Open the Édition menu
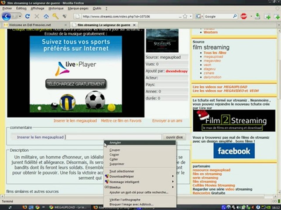281x210 pixels. click(x=21, y=8)
